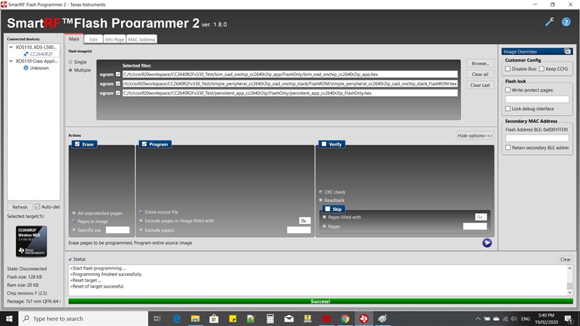Uncheck the persistent_app hex file checkbox
Image resolution: width=580 pixels, height=326 pixels.
pyautogui.click(x=118, y=93)
